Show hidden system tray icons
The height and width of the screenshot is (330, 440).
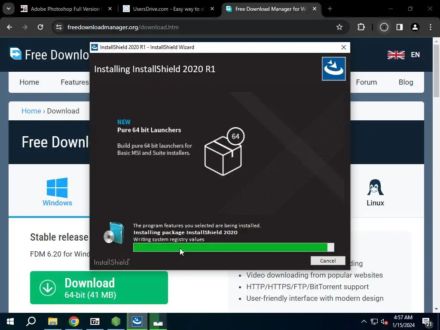click(364, 321)
